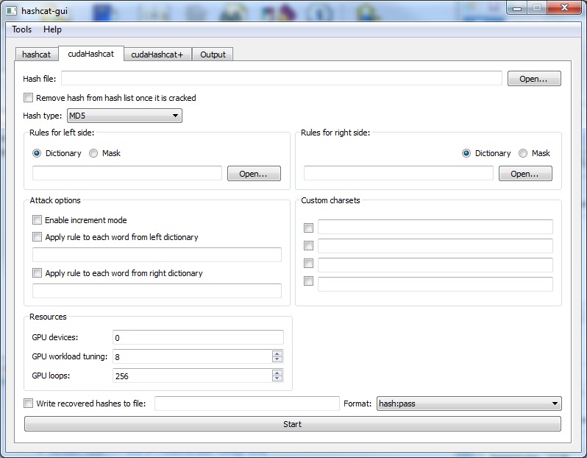The image size is (587, 458).
Task: Click the right side dictionary path field
Action: coord(399,173)
